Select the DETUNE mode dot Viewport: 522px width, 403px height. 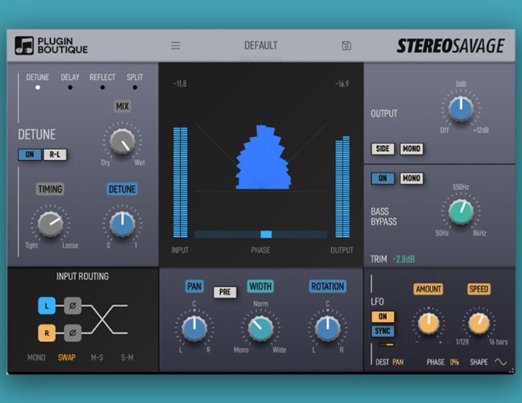click(37, 87)
